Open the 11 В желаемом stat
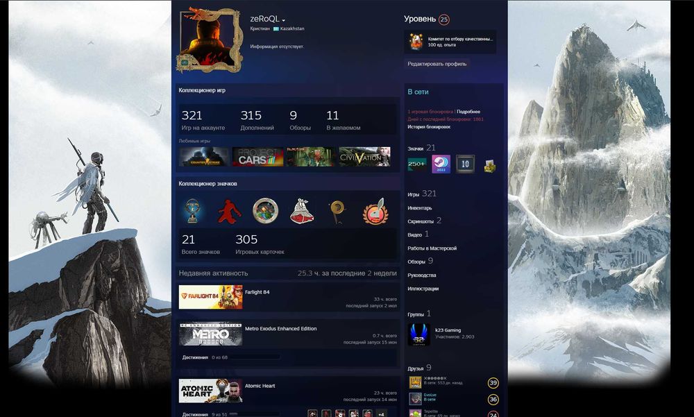694x417 pixels. (343, 121)
